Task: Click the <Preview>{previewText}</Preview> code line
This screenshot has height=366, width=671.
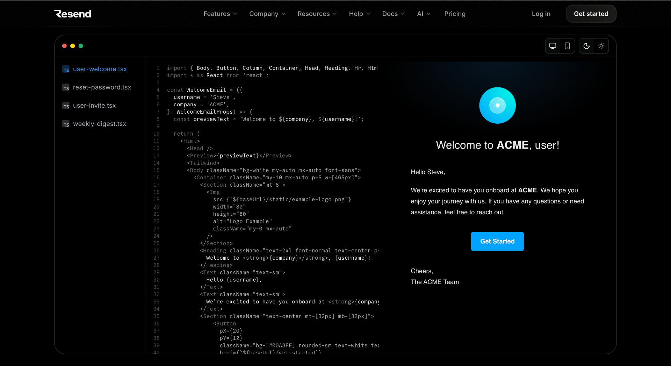Action: pyautogui.click(x=239, y=156)
